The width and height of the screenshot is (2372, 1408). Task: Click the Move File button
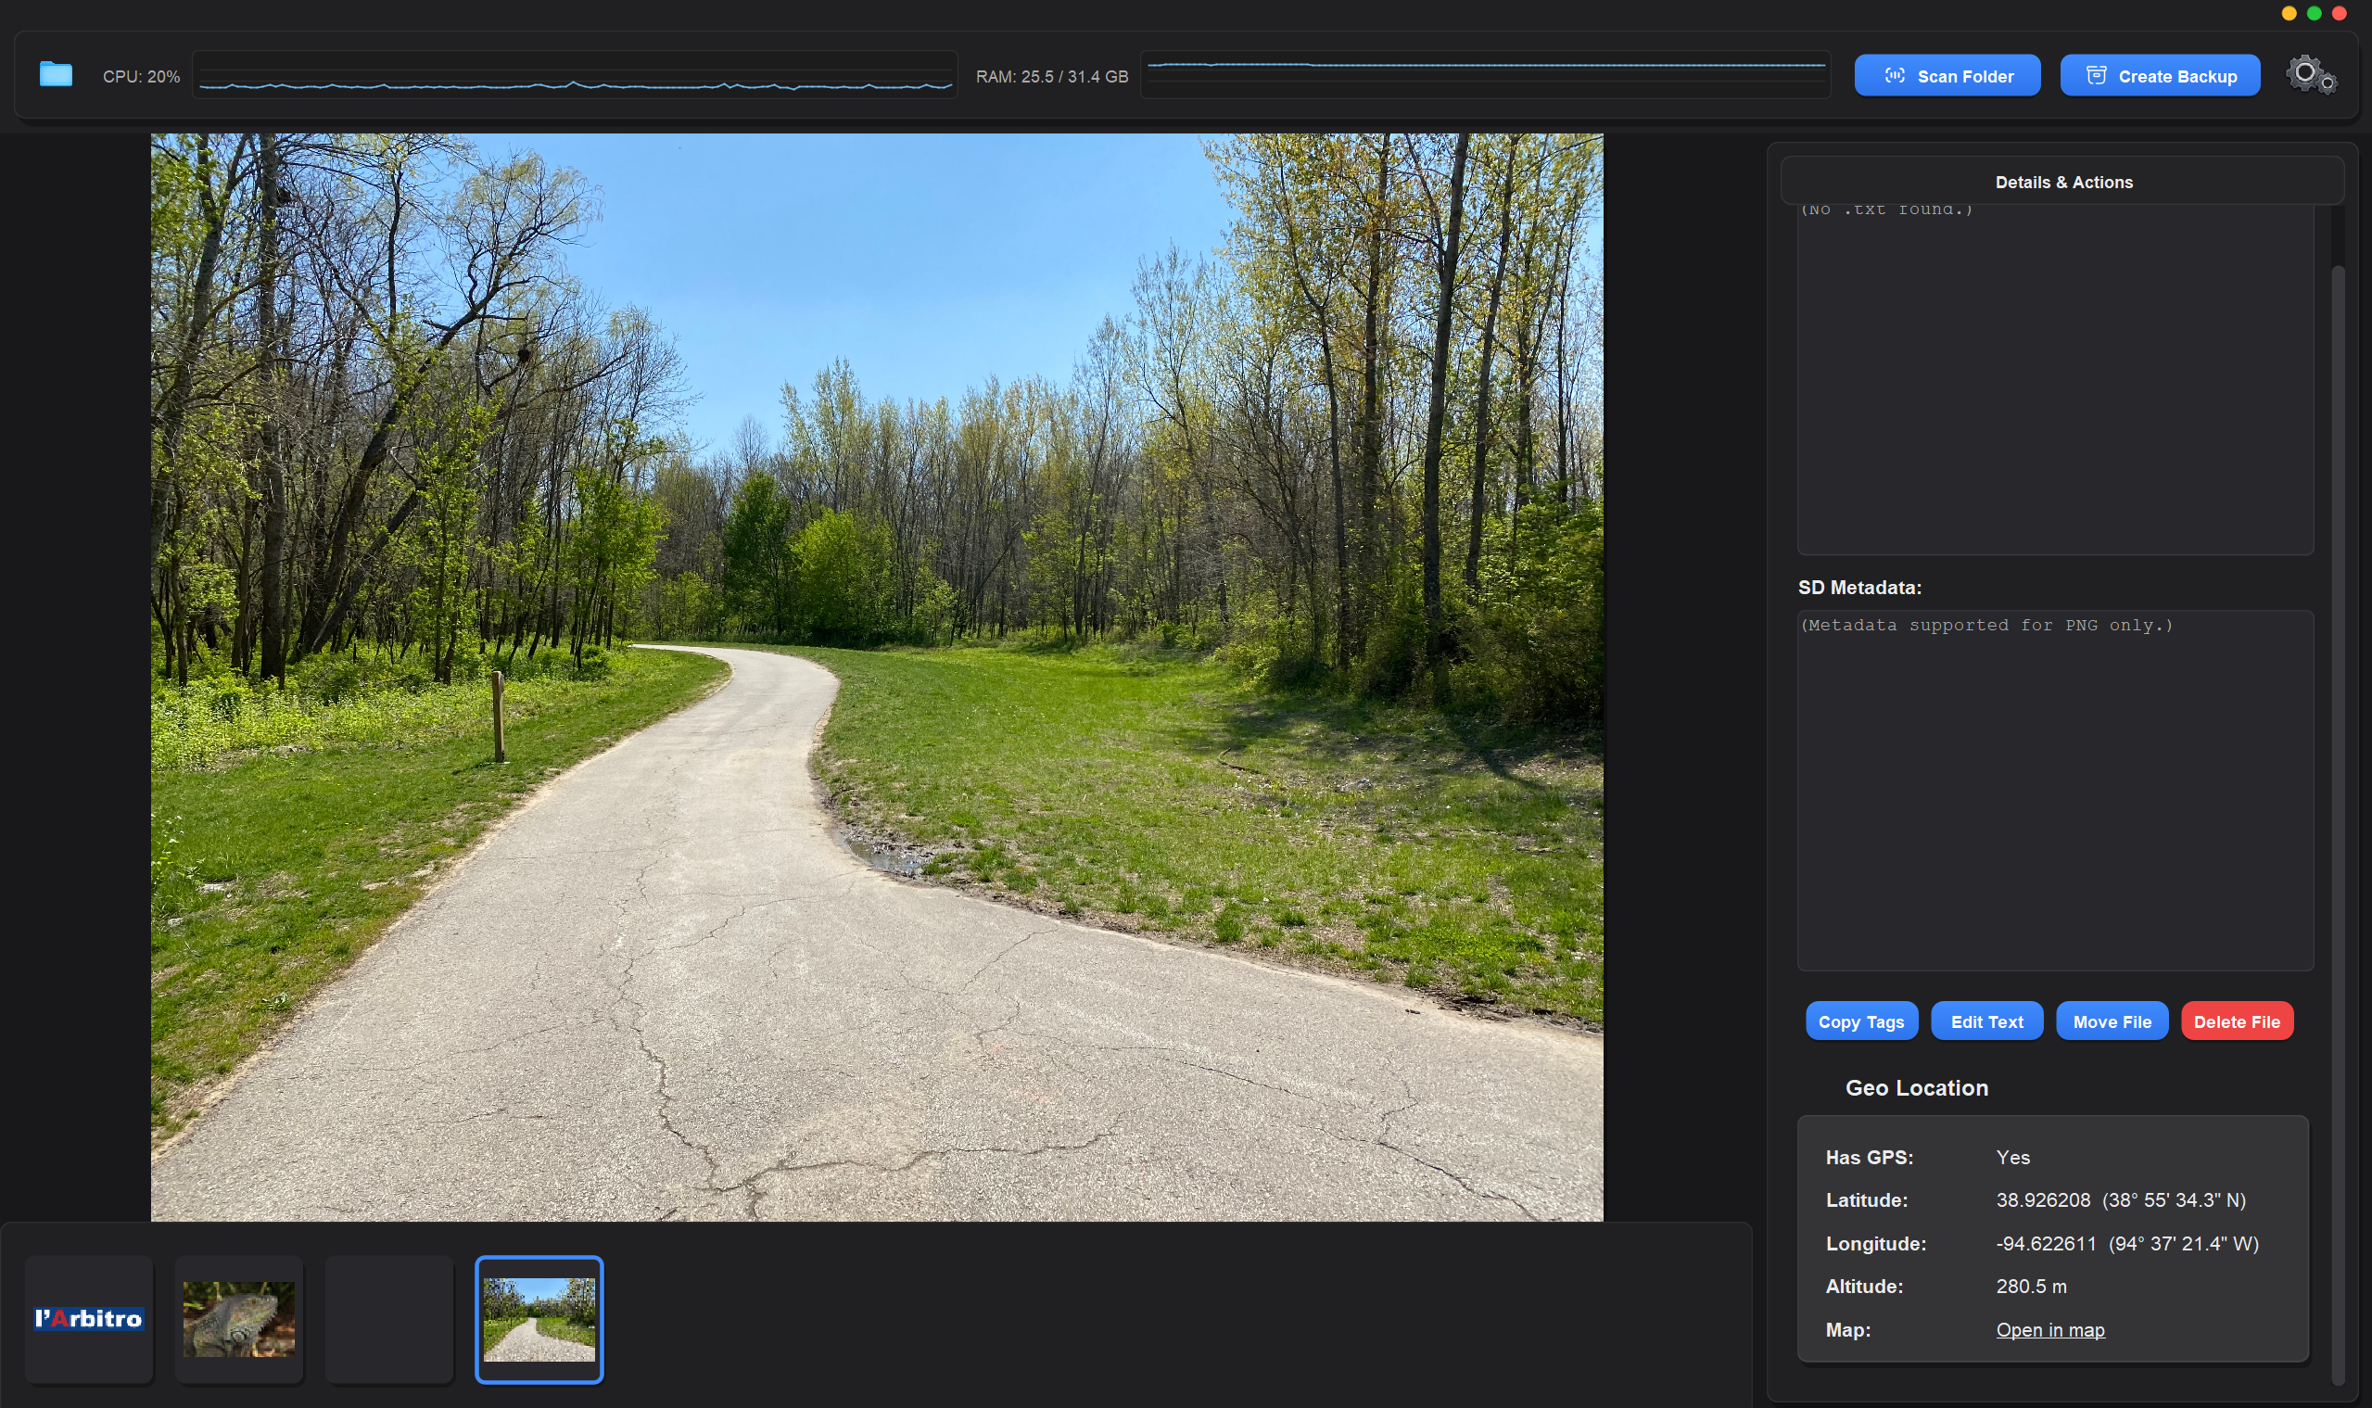pos(2112,1021)
